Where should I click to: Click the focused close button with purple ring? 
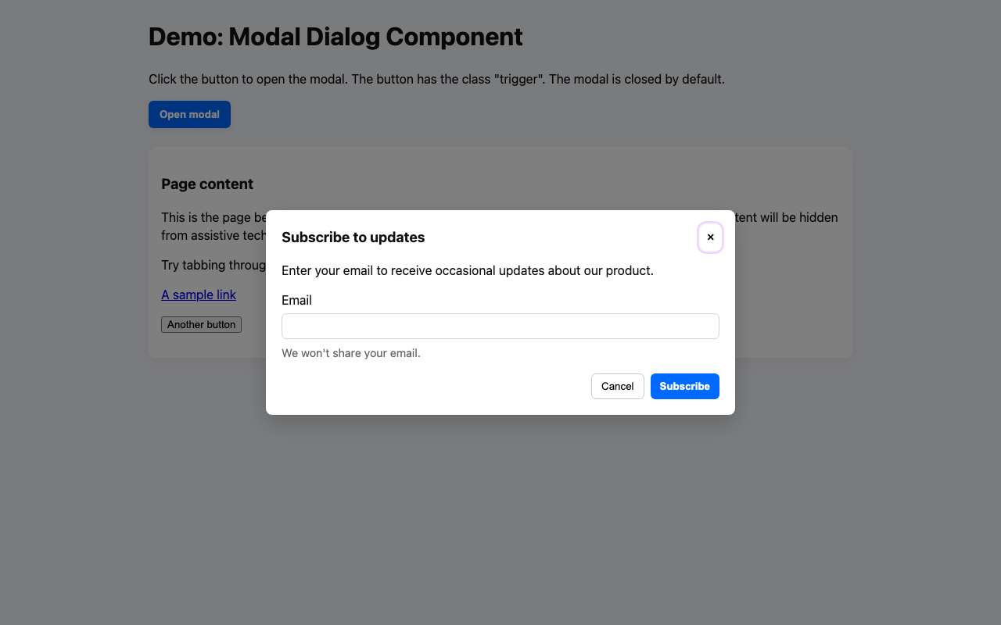(x=710, y=237)
